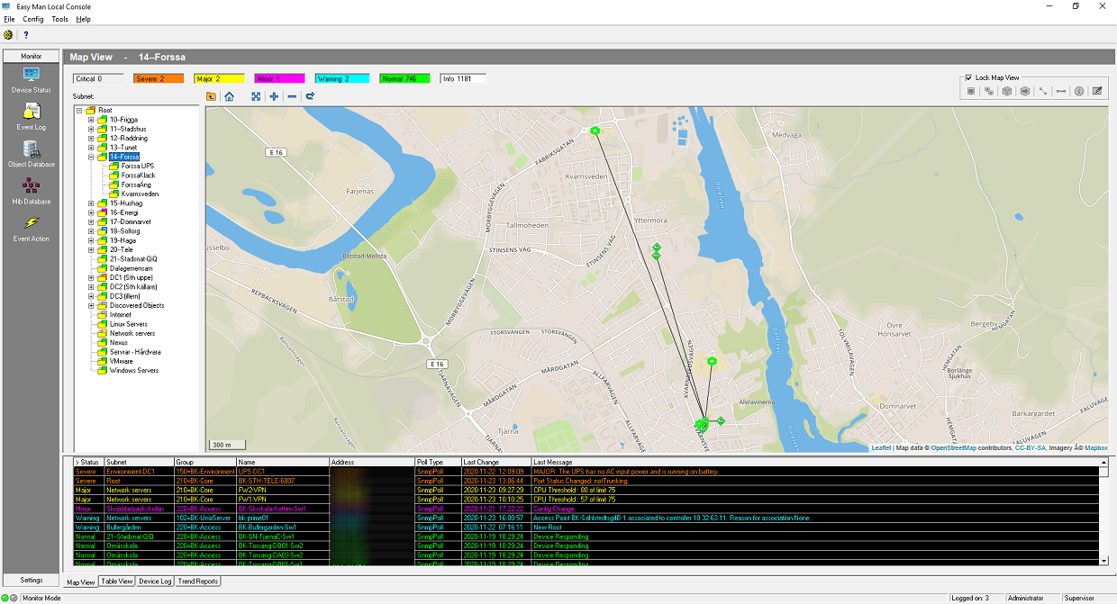This screenshot has height=604, width=1117.
Task: Collapse the 14-Forssa subnet node
Action: pyautogui.click(x=91, y=157)
